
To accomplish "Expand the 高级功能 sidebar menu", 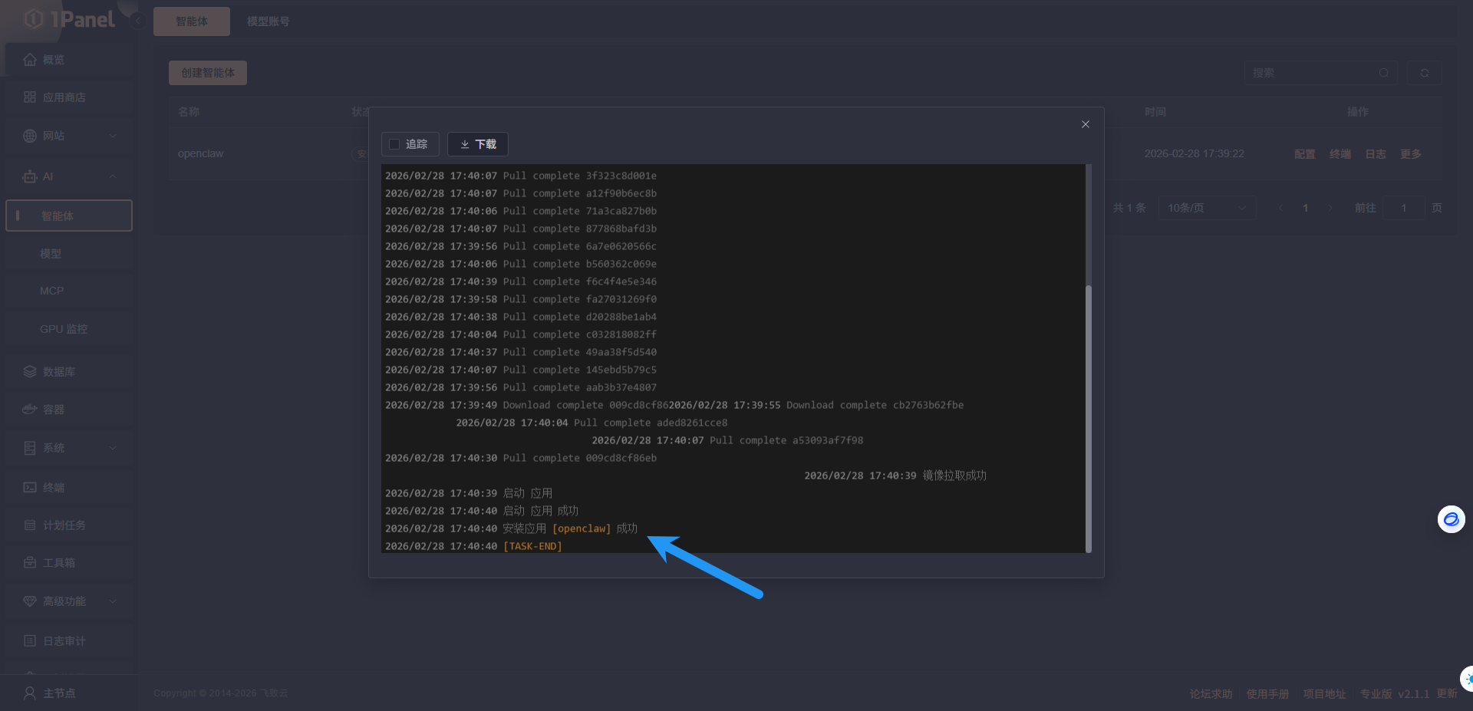I will [113, 601].
